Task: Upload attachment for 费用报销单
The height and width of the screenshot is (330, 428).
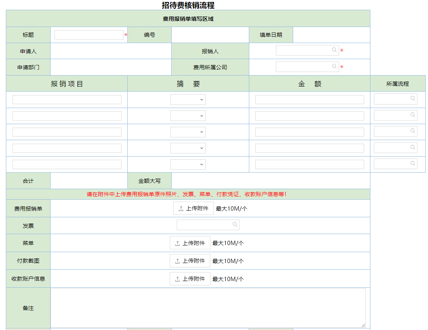Action: pyautogui.click(x=194, y=208)
